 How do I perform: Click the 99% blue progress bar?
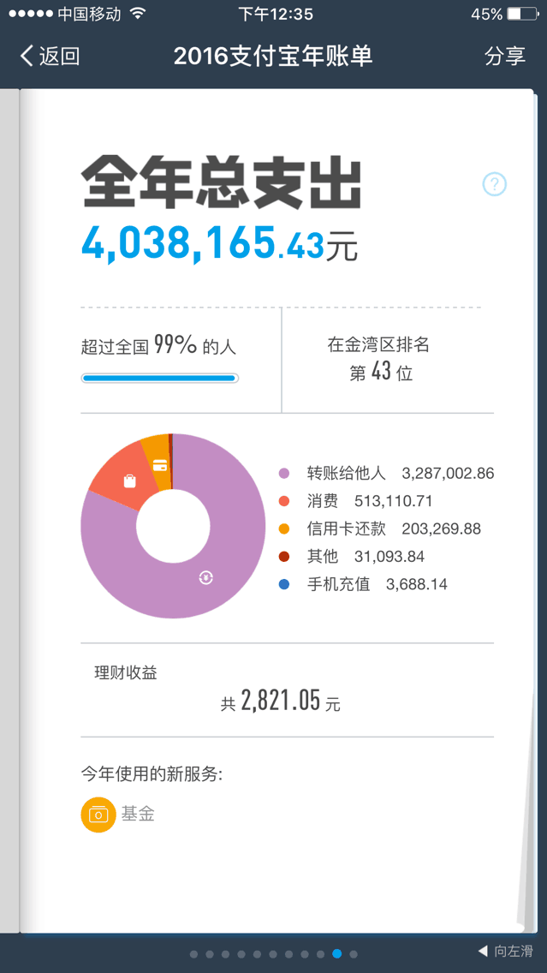click(160, 378)
